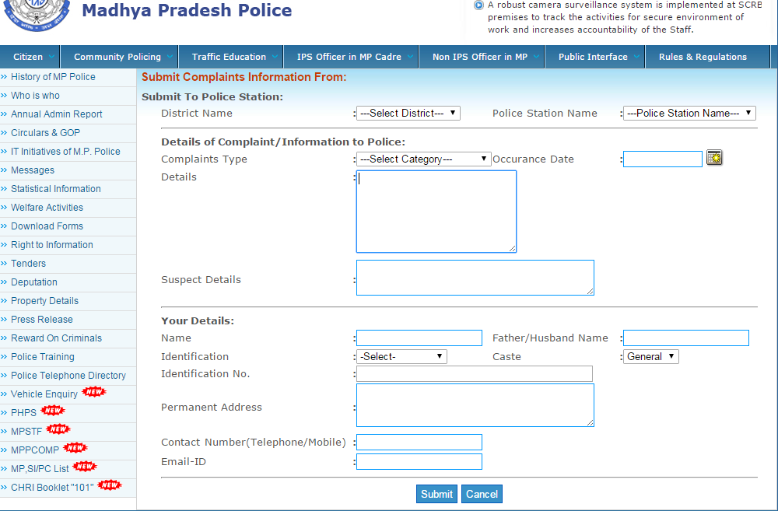
Task: Open the Rules & Regulations menu
Action: click(x=703, y=57)
